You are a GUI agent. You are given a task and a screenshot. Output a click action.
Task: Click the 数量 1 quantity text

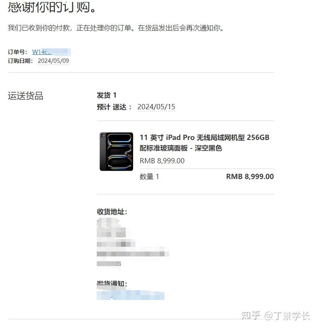coord(150,177)
